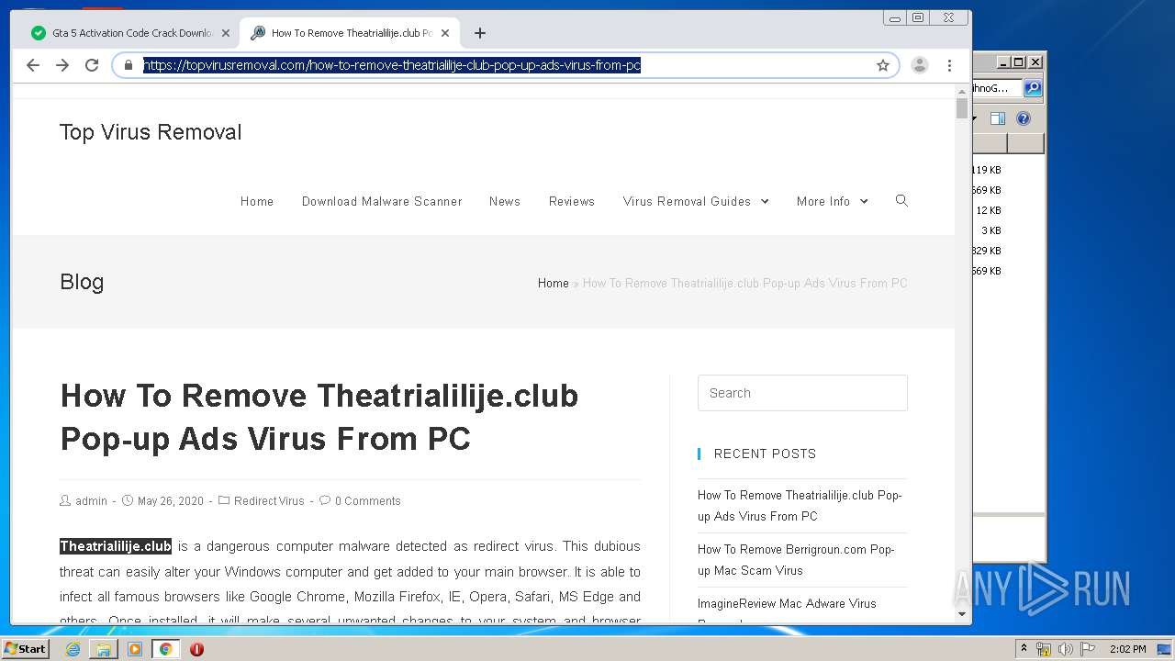Open the media player taskbar icon

135,649
